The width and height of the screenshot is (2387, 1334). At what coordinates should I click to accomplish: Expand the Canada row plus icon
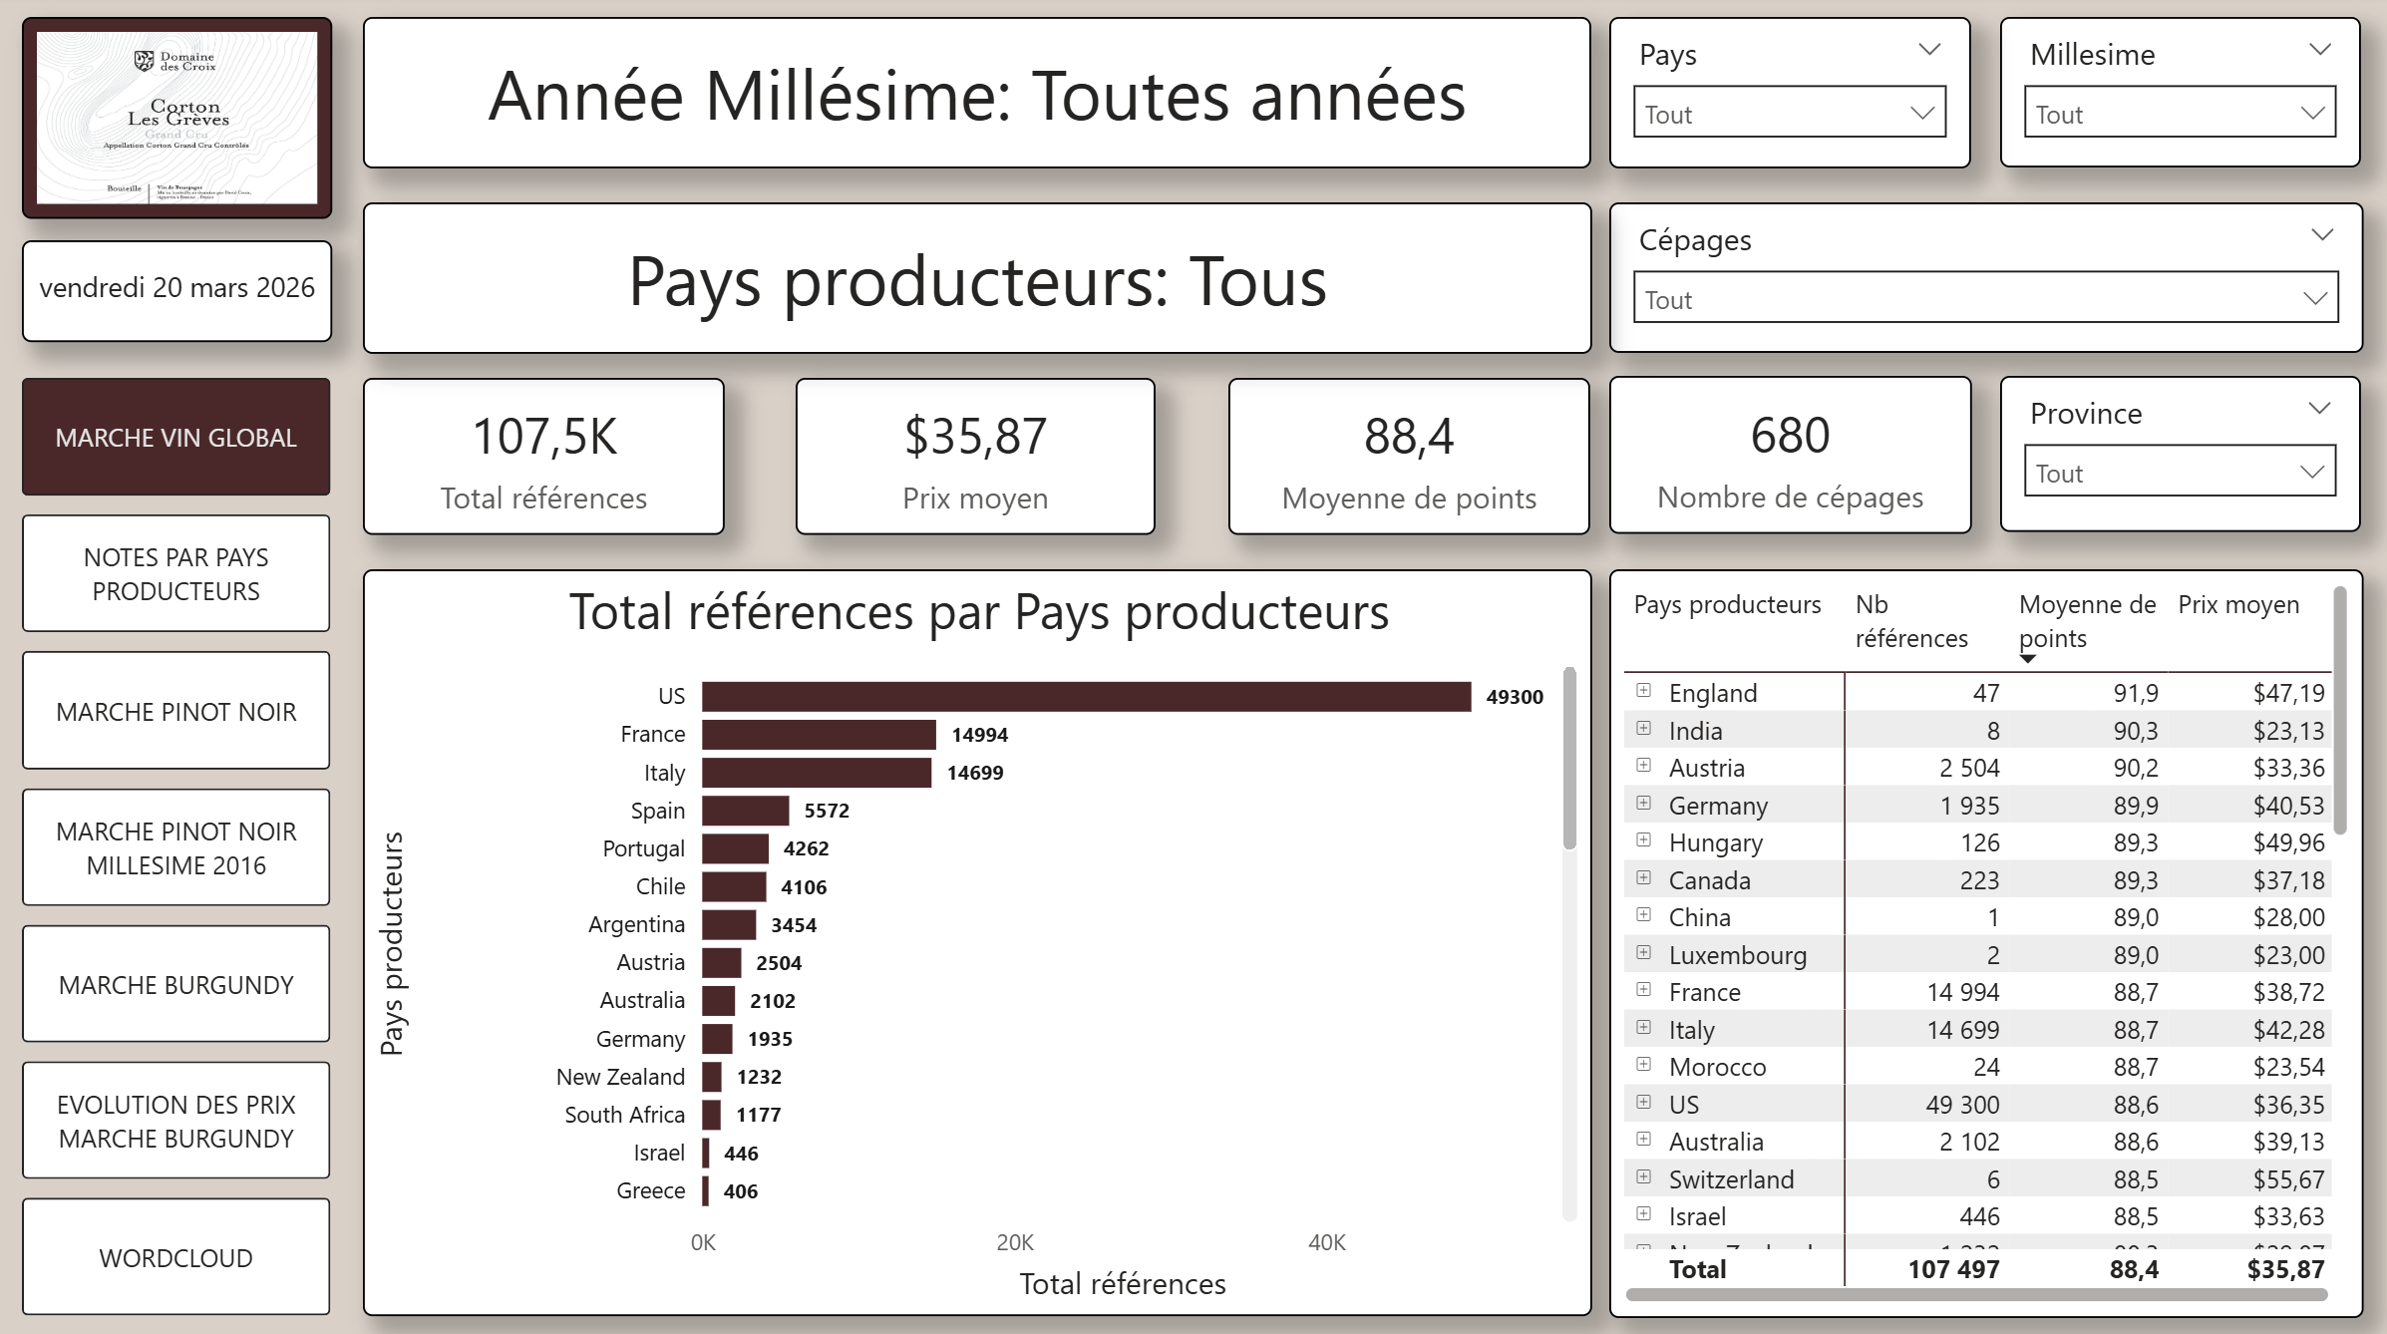1643,878
